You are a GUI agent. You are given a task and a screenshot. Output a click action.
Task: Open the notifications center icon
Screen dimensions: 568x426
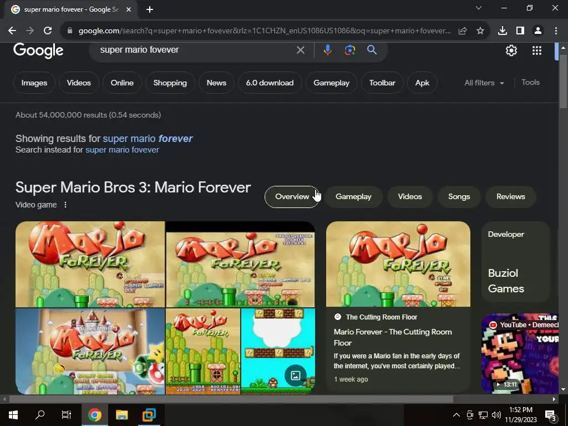[x=551, y=415]
